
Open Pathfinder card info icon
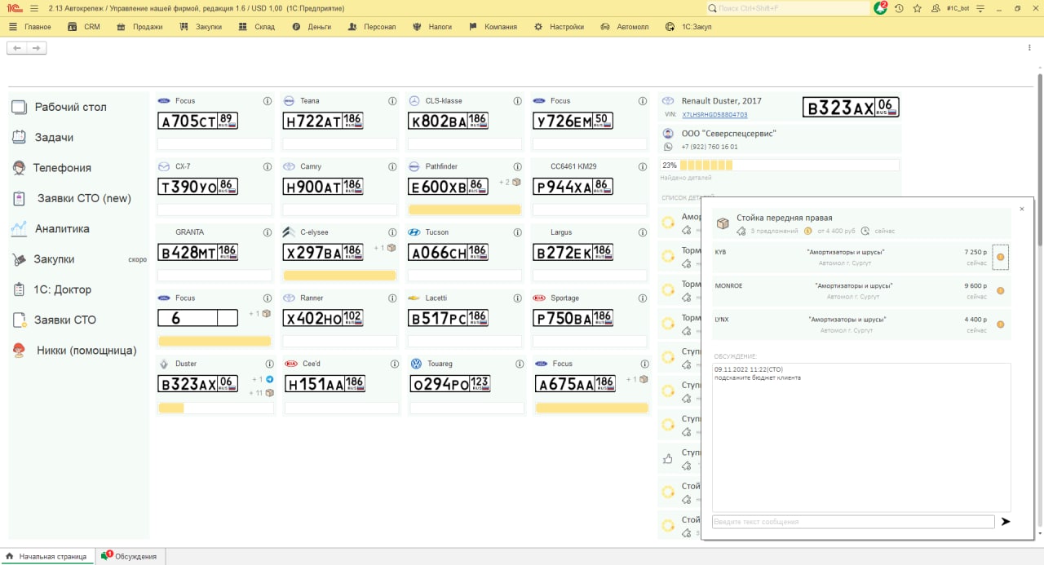coord(517,166)
